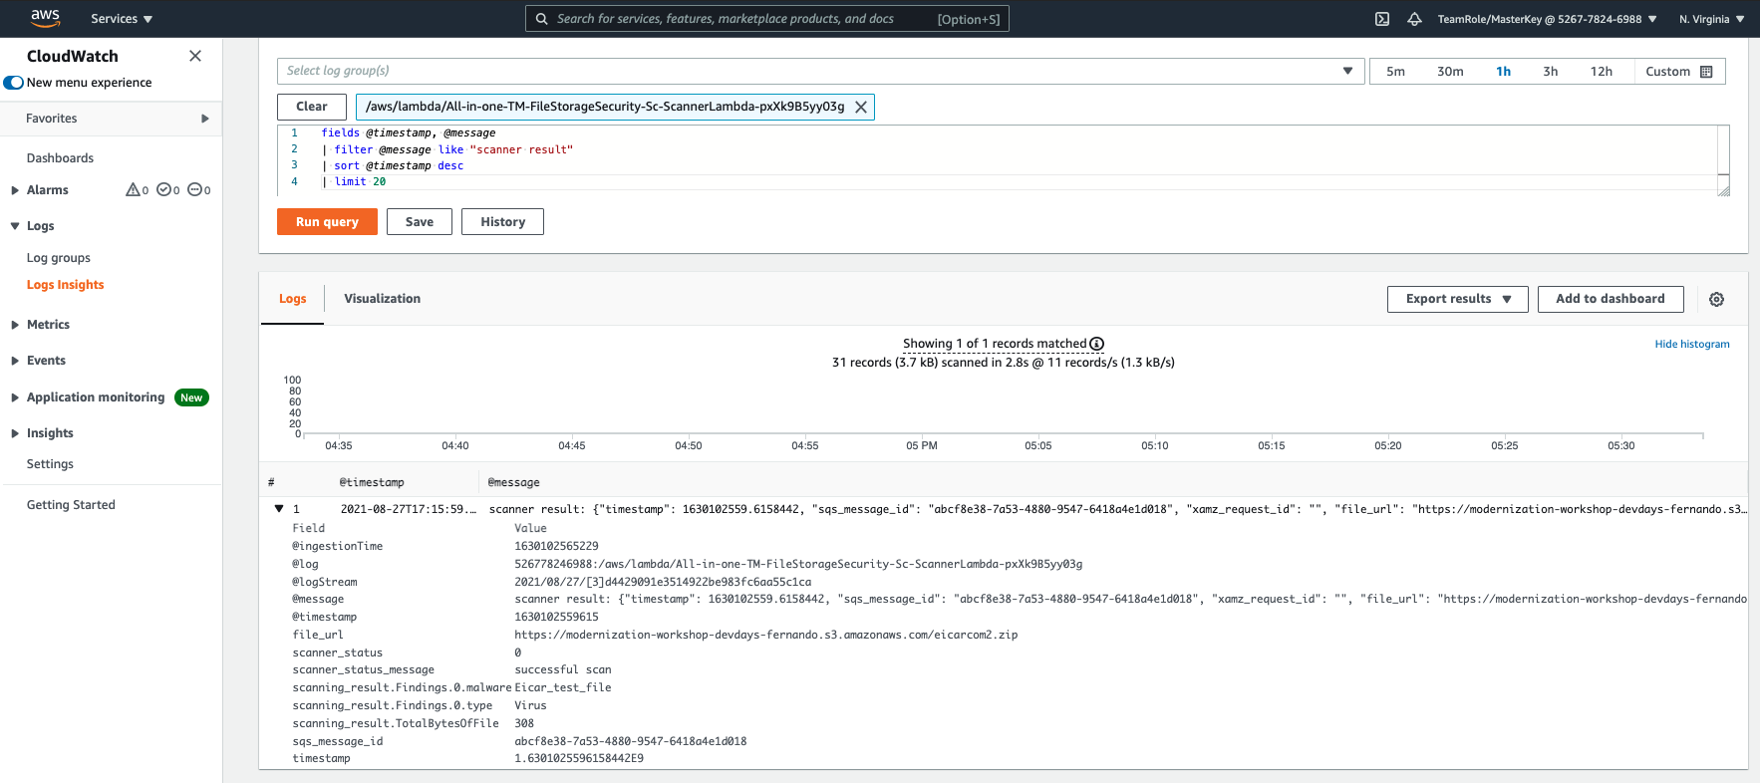The image size is (1760, 783).
Task: Open the Services dropdown menu
Action: click(122, 19)
